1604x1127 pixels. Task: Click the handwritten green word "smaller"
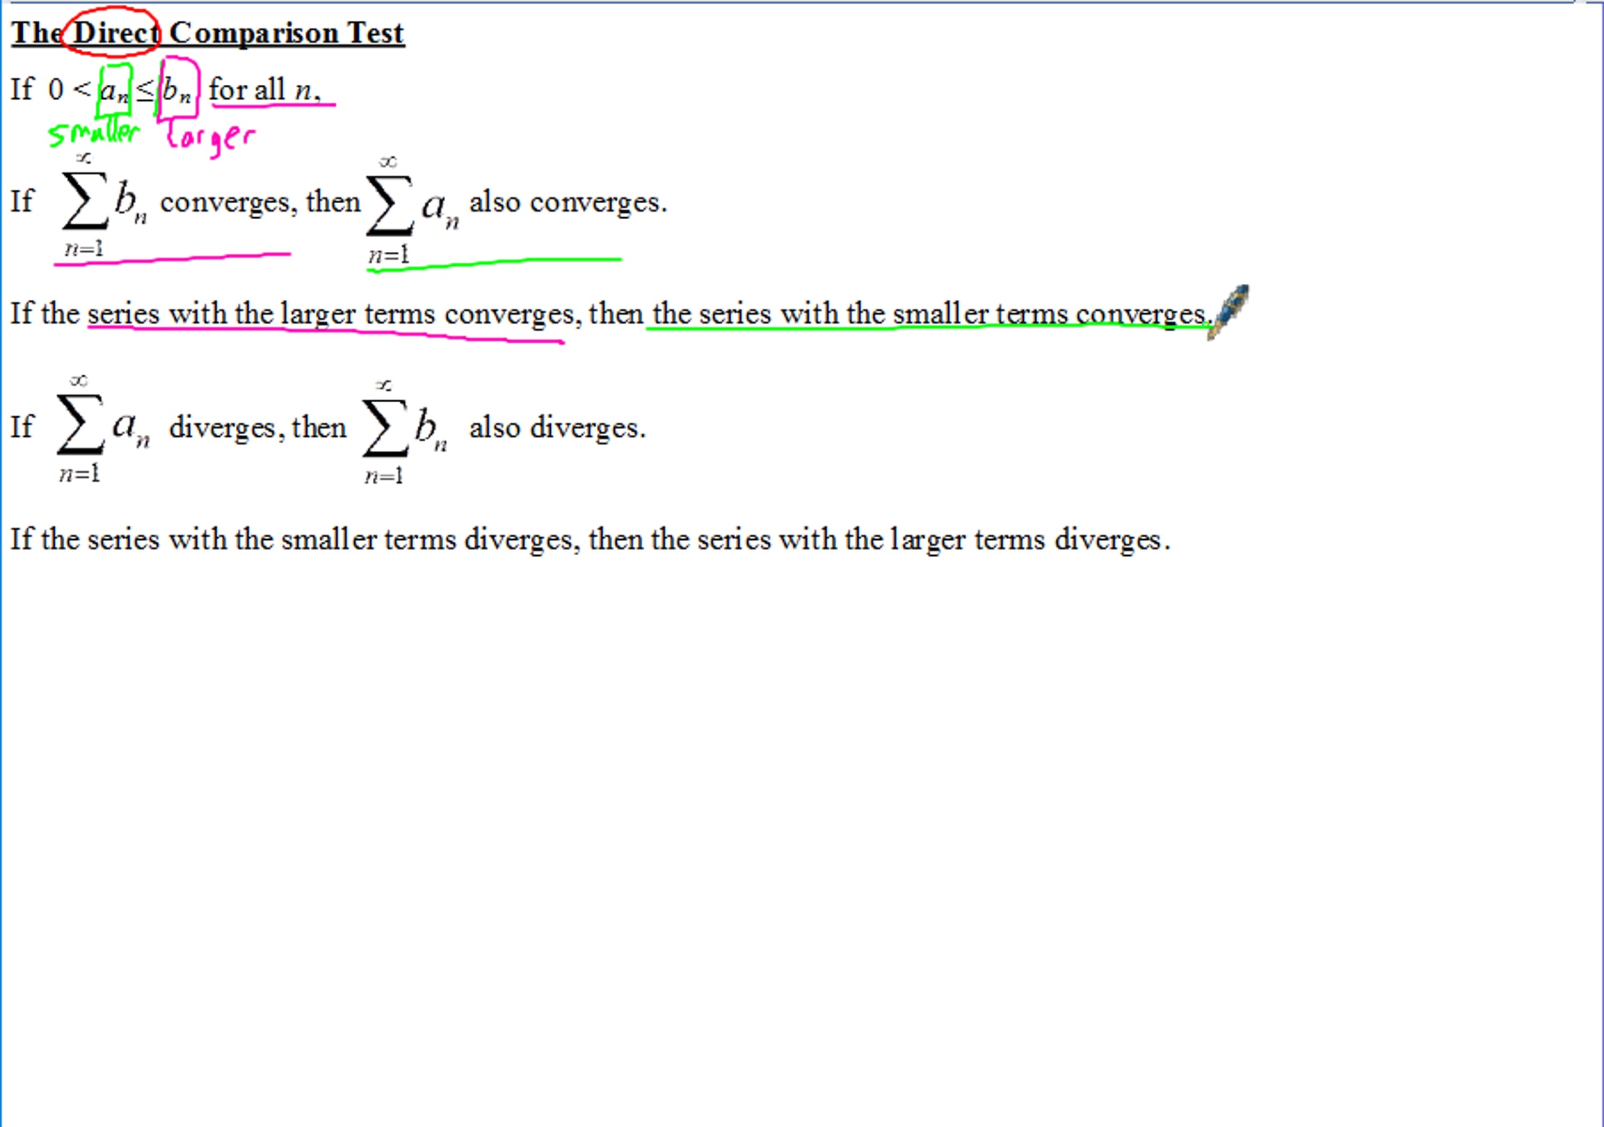click(94, 134)
